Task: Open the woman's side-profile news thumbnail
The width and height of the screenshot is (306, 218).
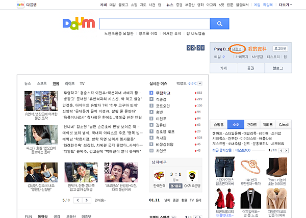Action: click(41, 135)
